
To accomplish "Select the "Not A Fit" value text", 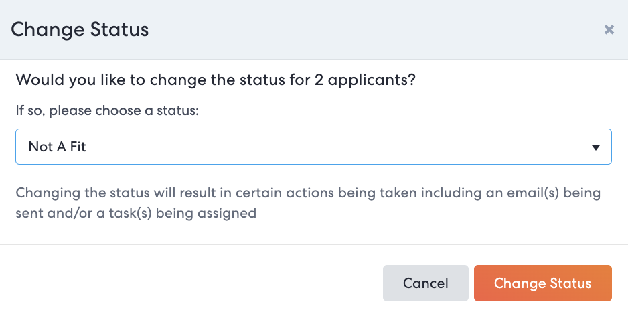I will pyautogui.click(x=58, y=147).
